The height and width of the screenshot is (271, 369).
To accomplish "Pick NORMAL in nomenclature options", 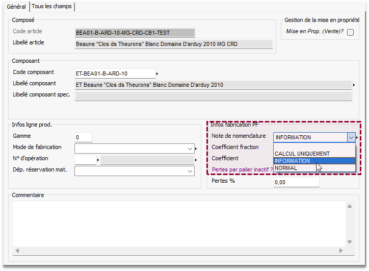I will (286, 168).
